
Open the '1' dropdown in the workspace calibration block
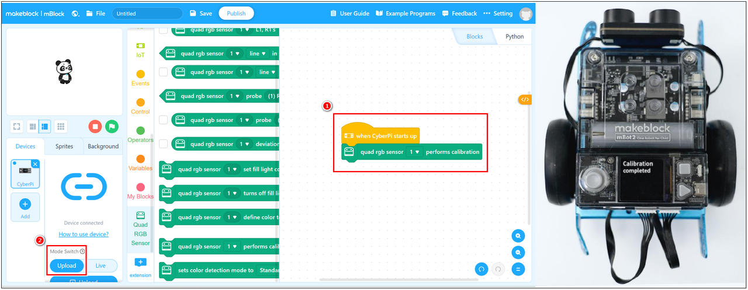coord(414,152)
